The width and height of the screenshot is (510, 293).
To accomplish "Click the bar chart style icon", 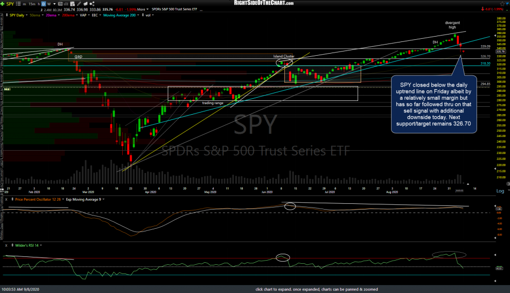I will [x=66, y=4].
